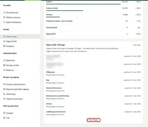Open Cabanas Guide row
148x127 pixels.
(93, 9)
